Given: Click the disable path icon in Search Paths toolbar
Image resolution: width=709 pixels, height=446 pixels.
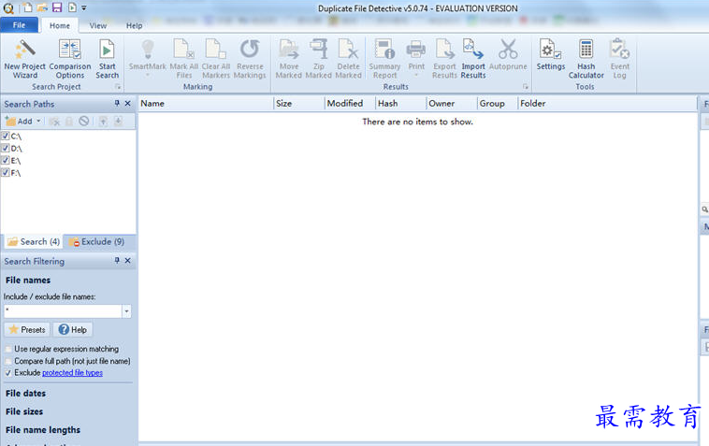Looking at the screenshot, I should pos(83,122).
